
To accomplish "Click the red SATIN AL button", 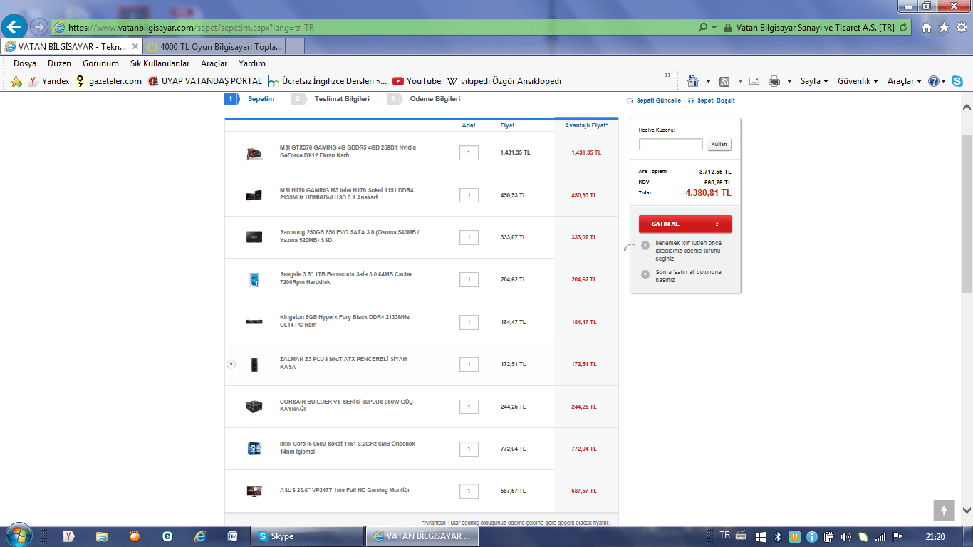I will coord(685,224).
